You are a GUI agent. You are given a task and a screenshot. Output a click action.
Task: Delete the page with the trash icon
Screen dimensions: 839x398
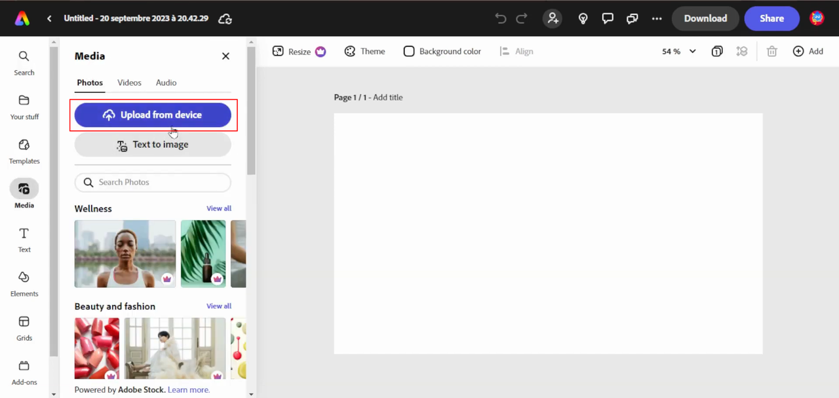pos(772,51)
